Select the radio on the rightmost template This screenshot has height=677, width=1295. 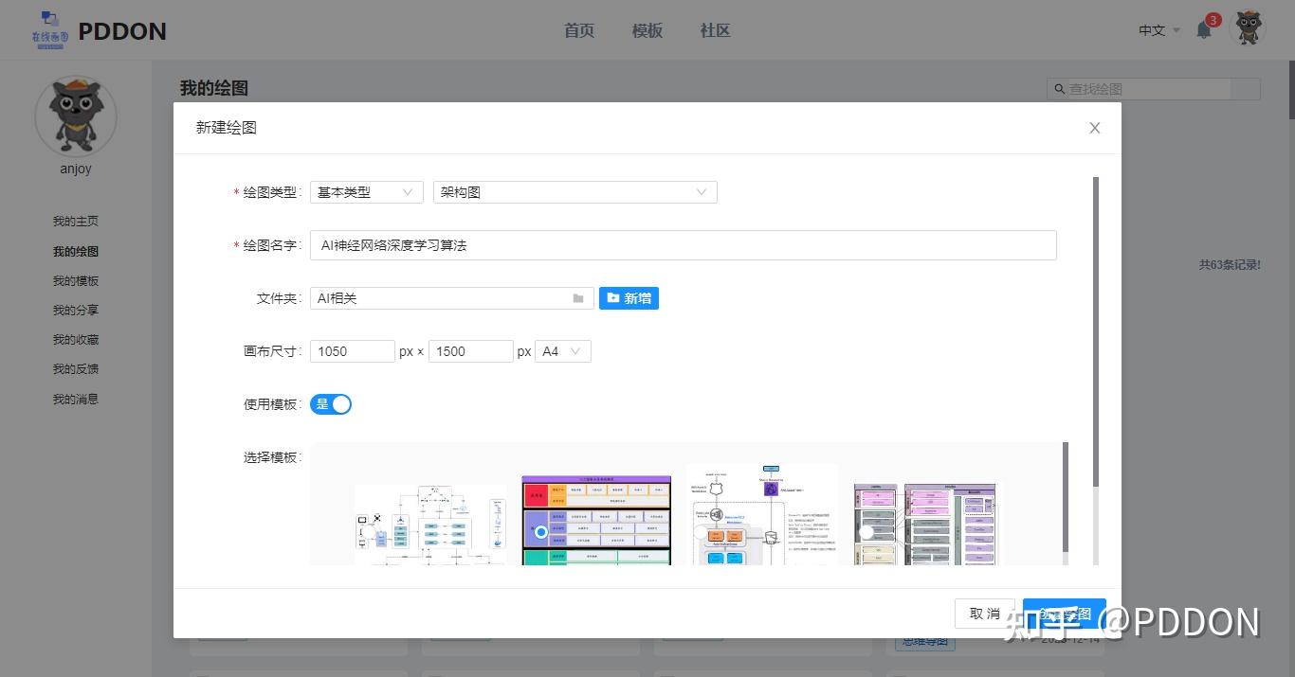tap(866, 531)
